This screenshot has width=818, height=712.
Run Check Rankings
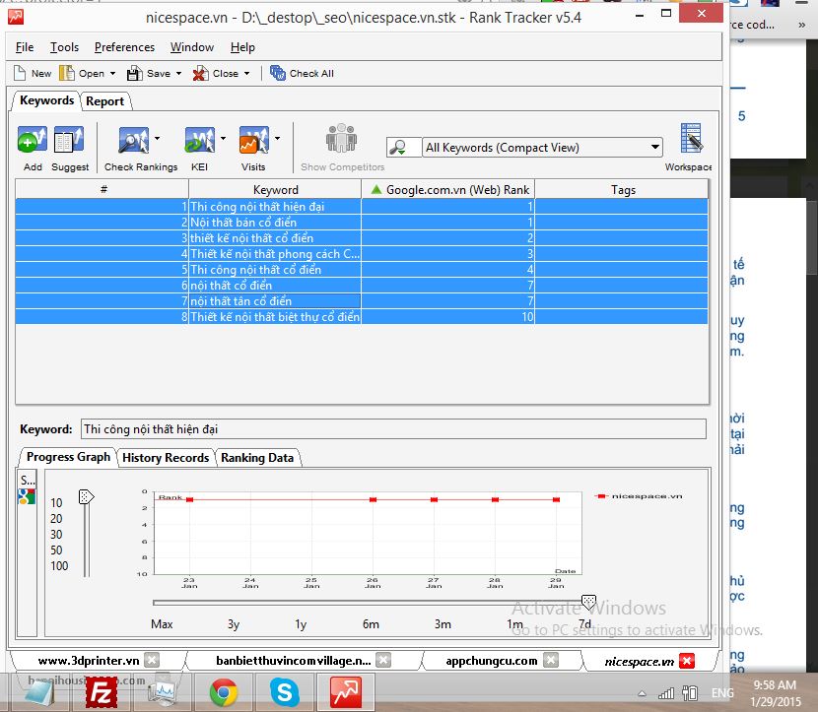pyautogui.click(x=134, y=140)
